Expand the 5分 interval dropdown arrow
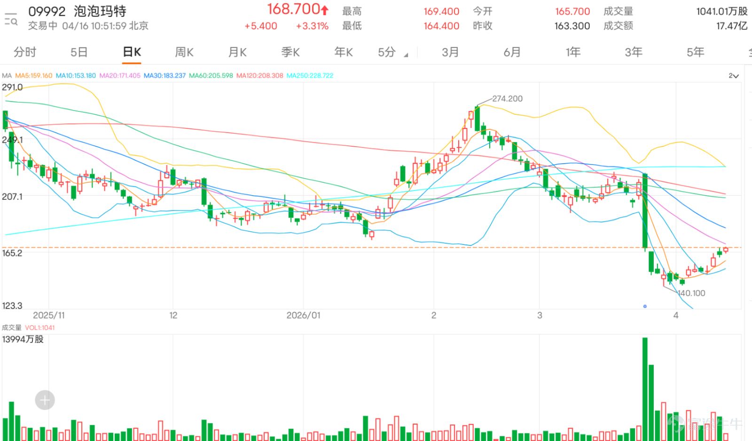Screen dimensions: 752x441 tap(406, 55)
